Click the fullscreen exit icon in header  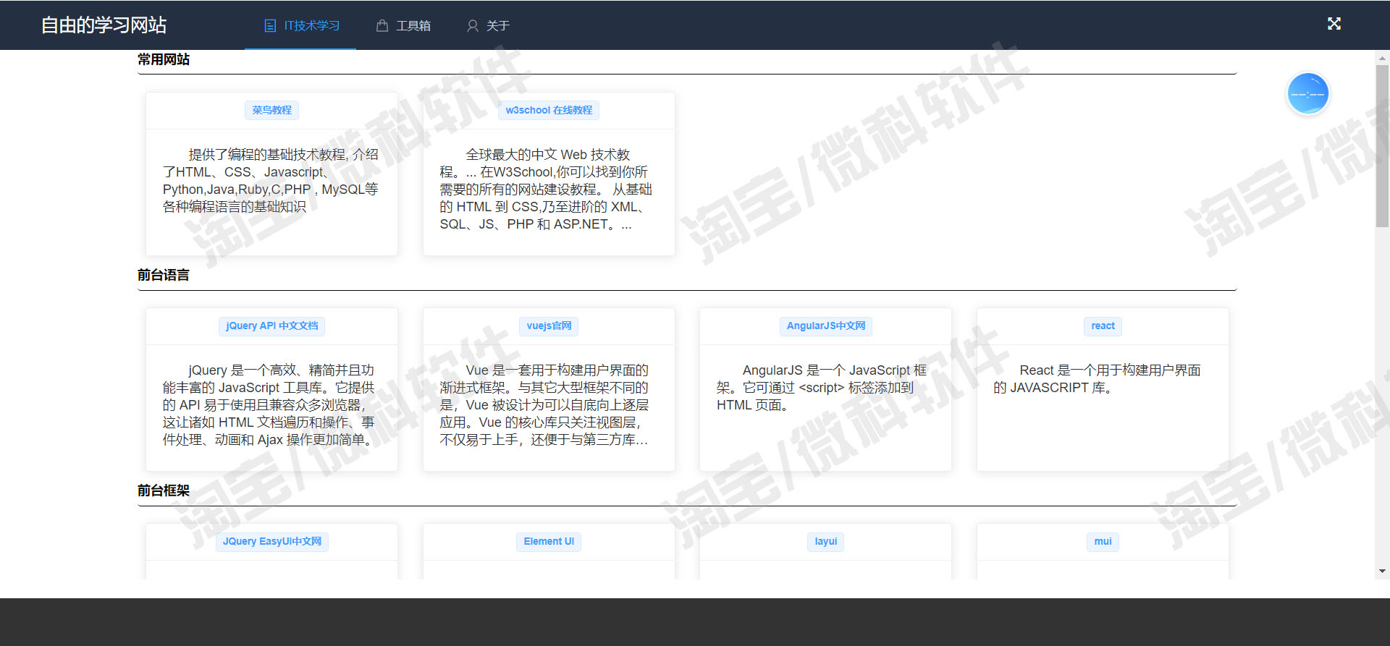(1334, 24)
